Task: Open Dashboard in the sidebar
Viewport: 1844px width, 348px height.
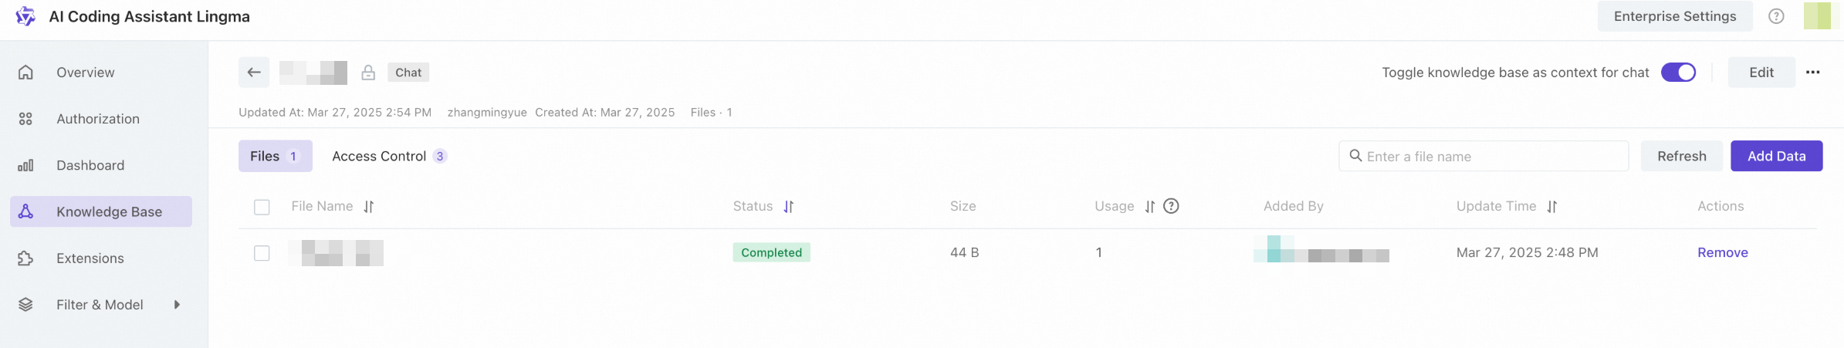Action: (90, 165)
